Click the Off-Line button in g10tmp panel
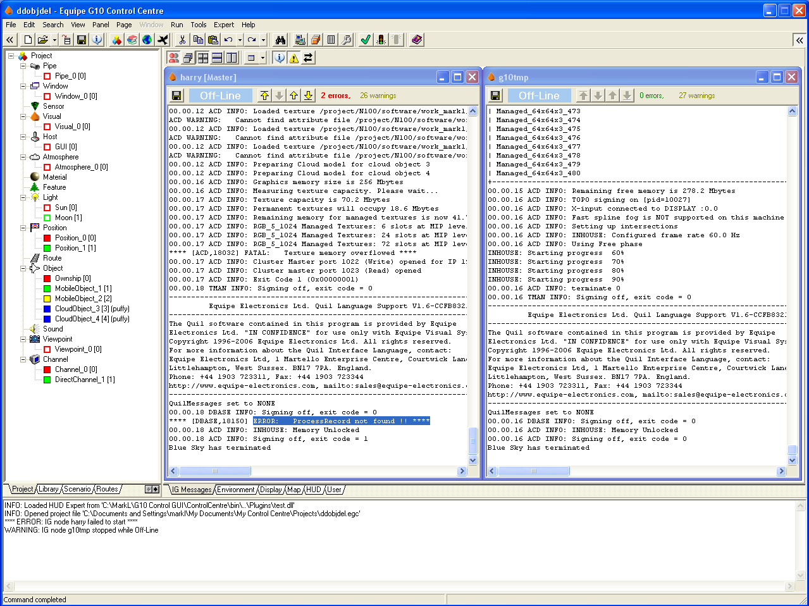This screenshot has width=809, height=606. coord(539,96)
